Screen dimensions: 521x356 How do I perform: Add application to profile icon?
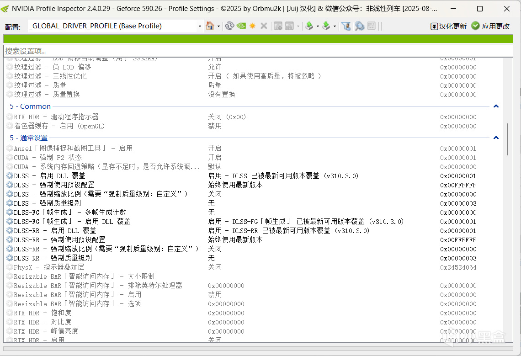(278, 26)
